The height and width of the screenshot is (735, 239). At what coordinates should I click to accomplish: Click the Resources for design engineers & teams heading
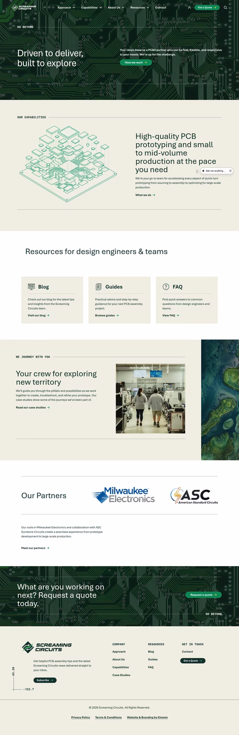tap(97, 252)
